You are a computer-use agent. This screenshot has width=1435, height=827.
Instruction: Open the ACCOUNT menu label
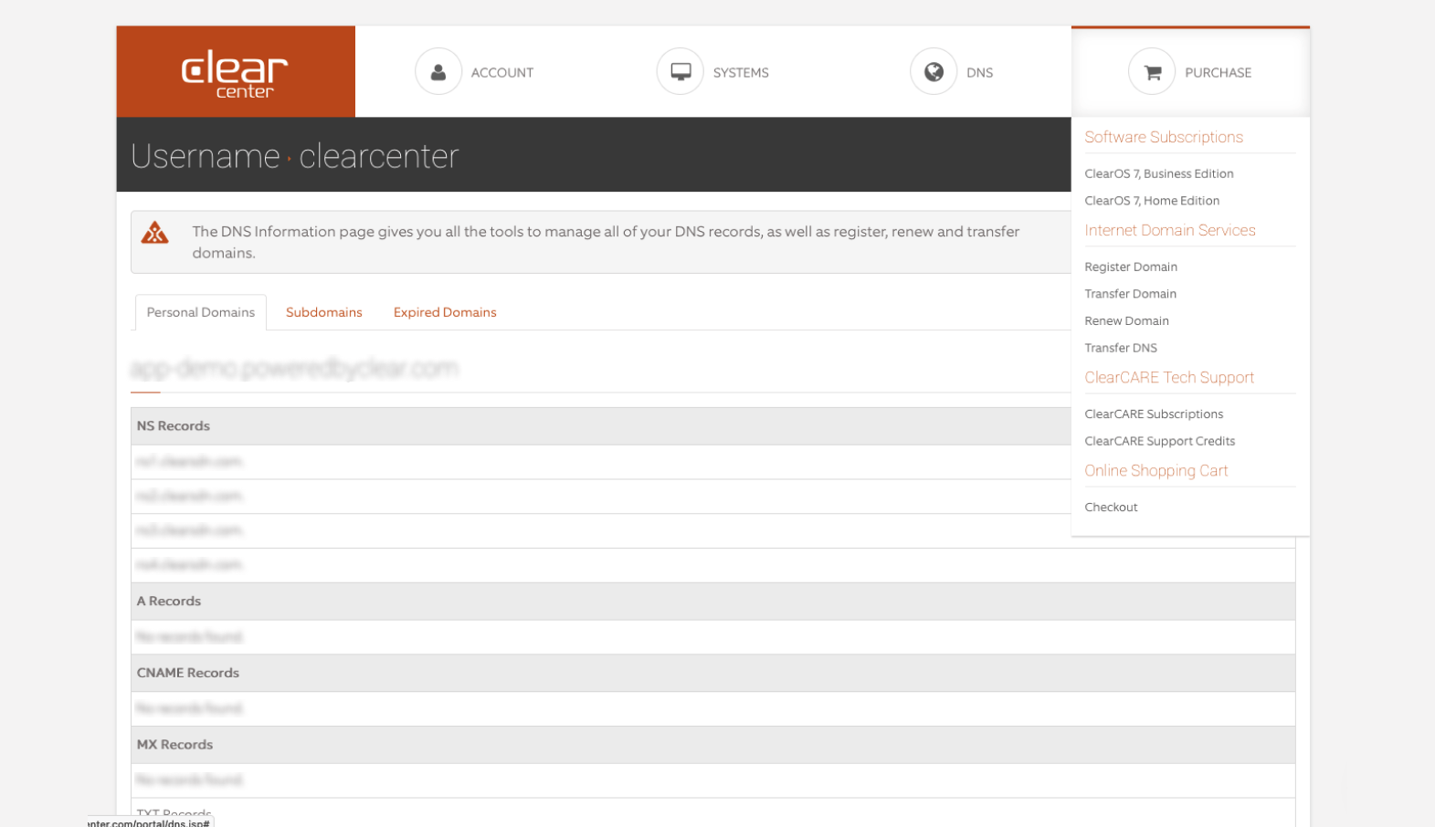(502, 73)
